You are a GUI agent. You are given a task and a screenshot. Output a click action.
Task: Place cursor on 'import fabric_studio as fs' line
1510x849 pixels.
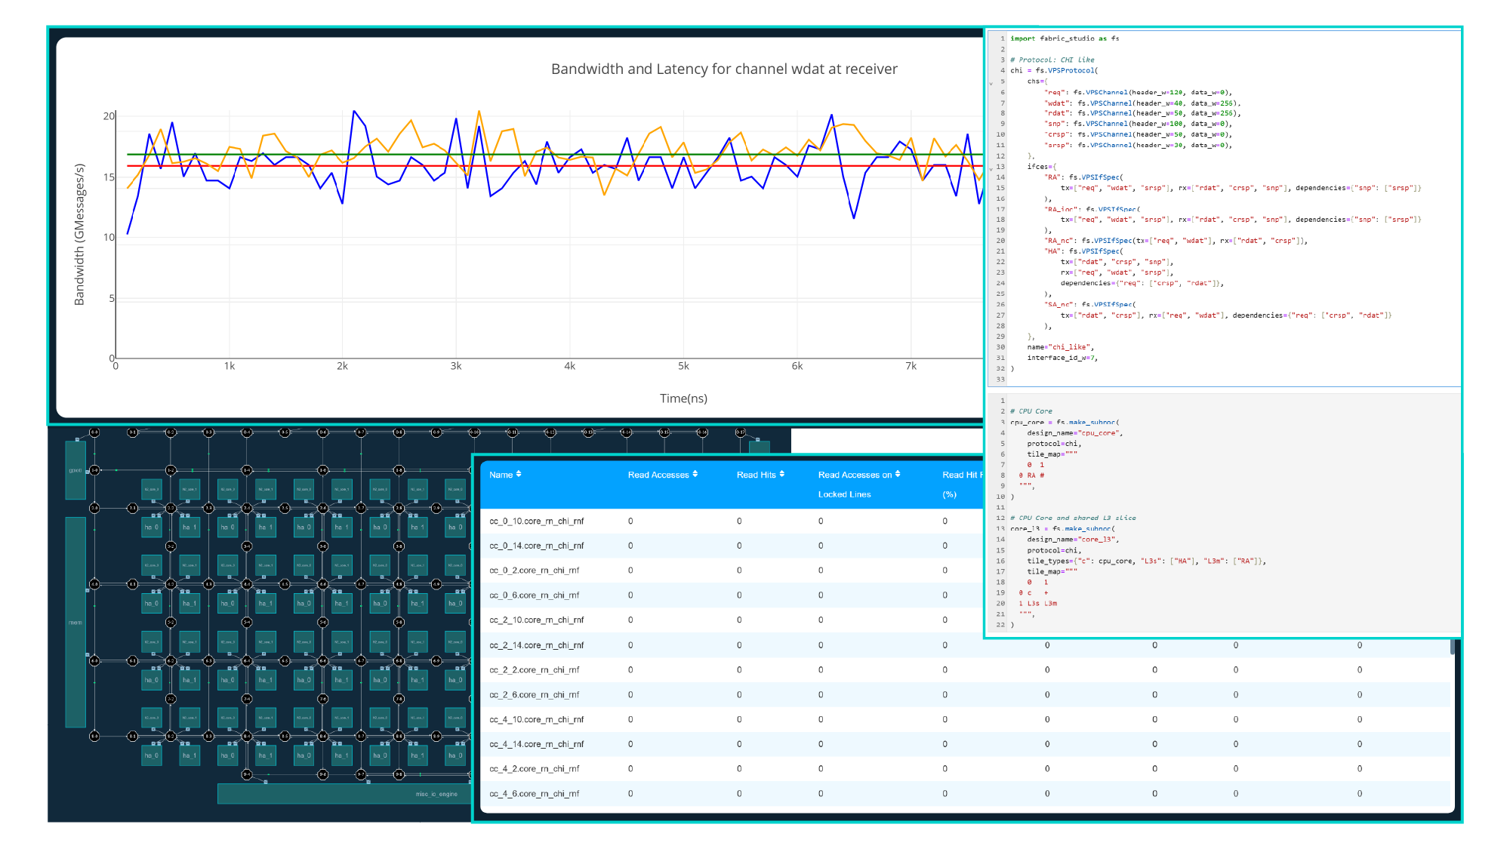1065,38
